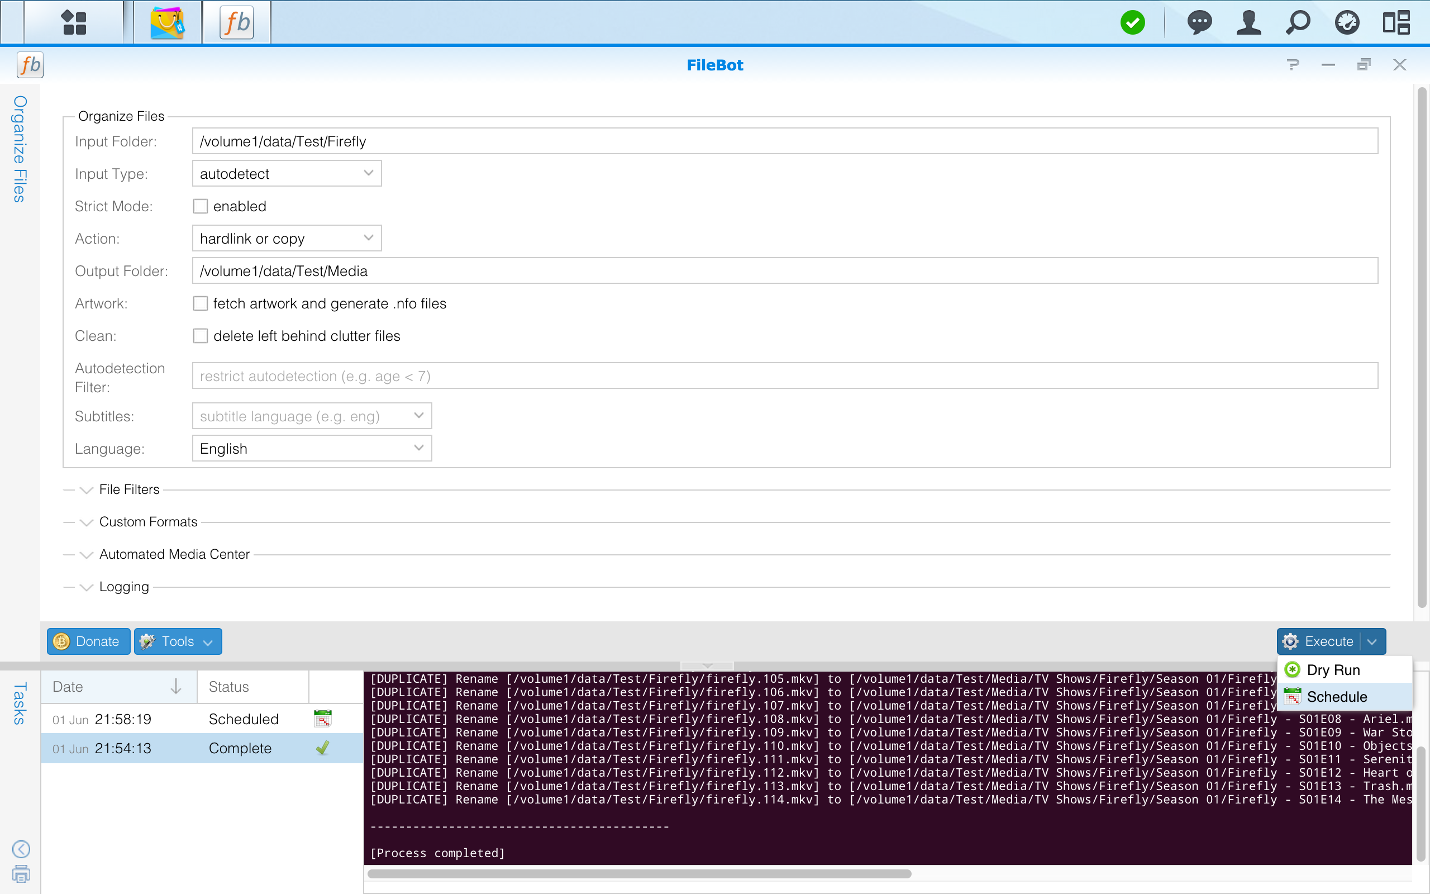Toggle delete left behind clutter files
The height and width of the screenshot is (894, 1430).
pyautogui.click(x=201, y=336)
